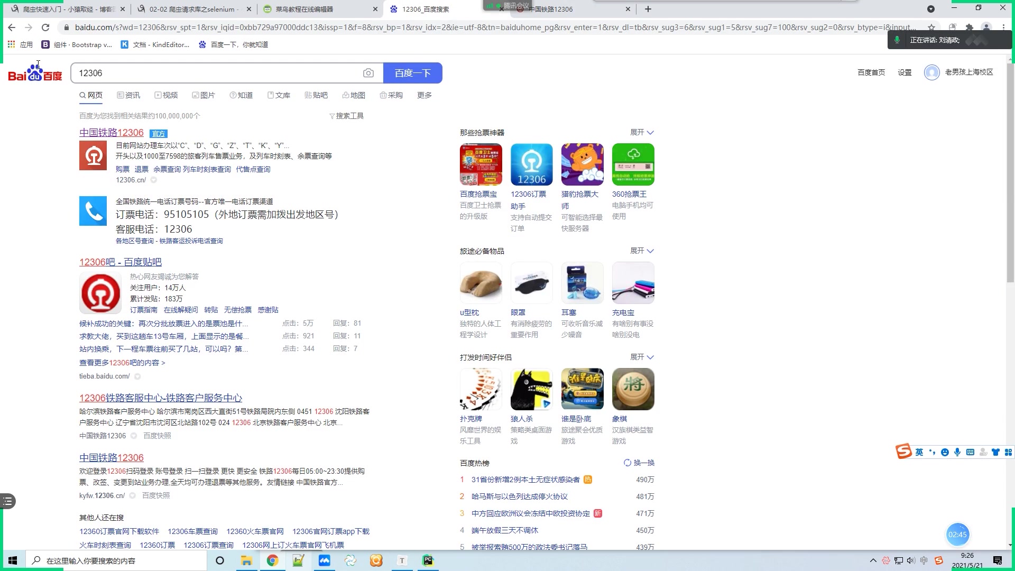Click the blue phone icon for ticket hotline
The image size is (1015, 571).
tap(93, 211)
